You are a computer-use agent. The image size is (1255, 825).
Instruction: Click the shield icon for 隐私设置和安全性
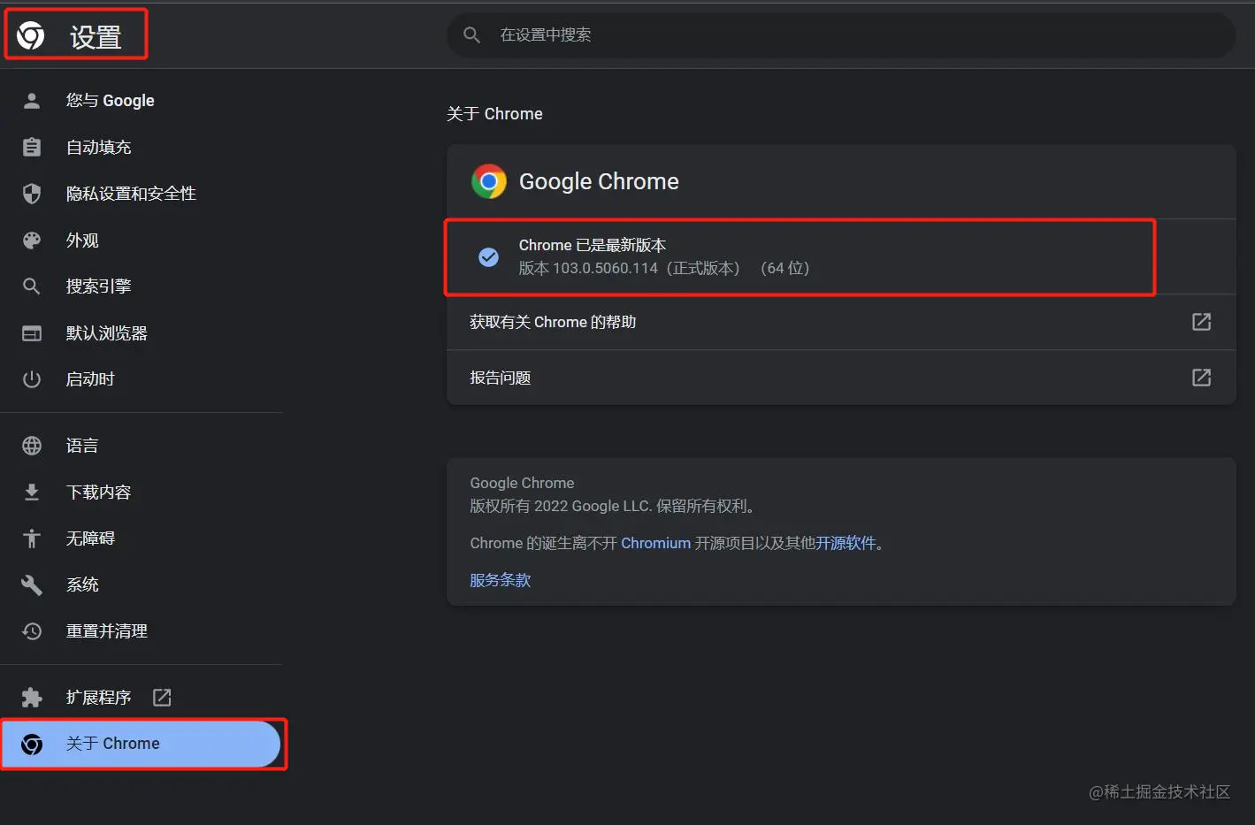click(x=32, y=194)
